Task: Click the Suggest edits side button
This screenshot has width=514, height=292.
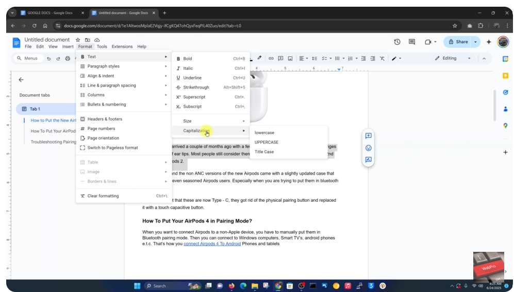Action: coord(369,160)
